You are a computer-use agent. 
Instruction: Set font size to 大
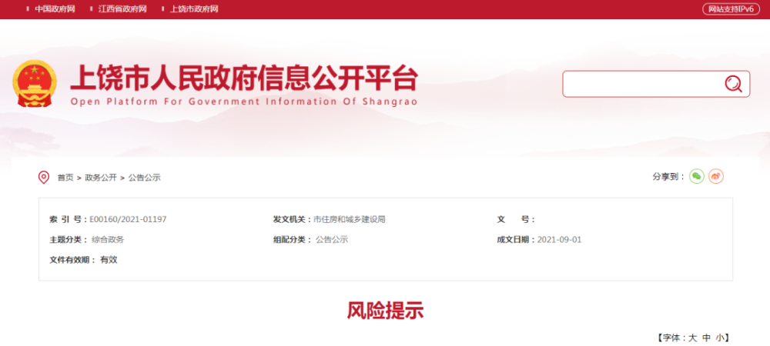(x=692, y=338)
